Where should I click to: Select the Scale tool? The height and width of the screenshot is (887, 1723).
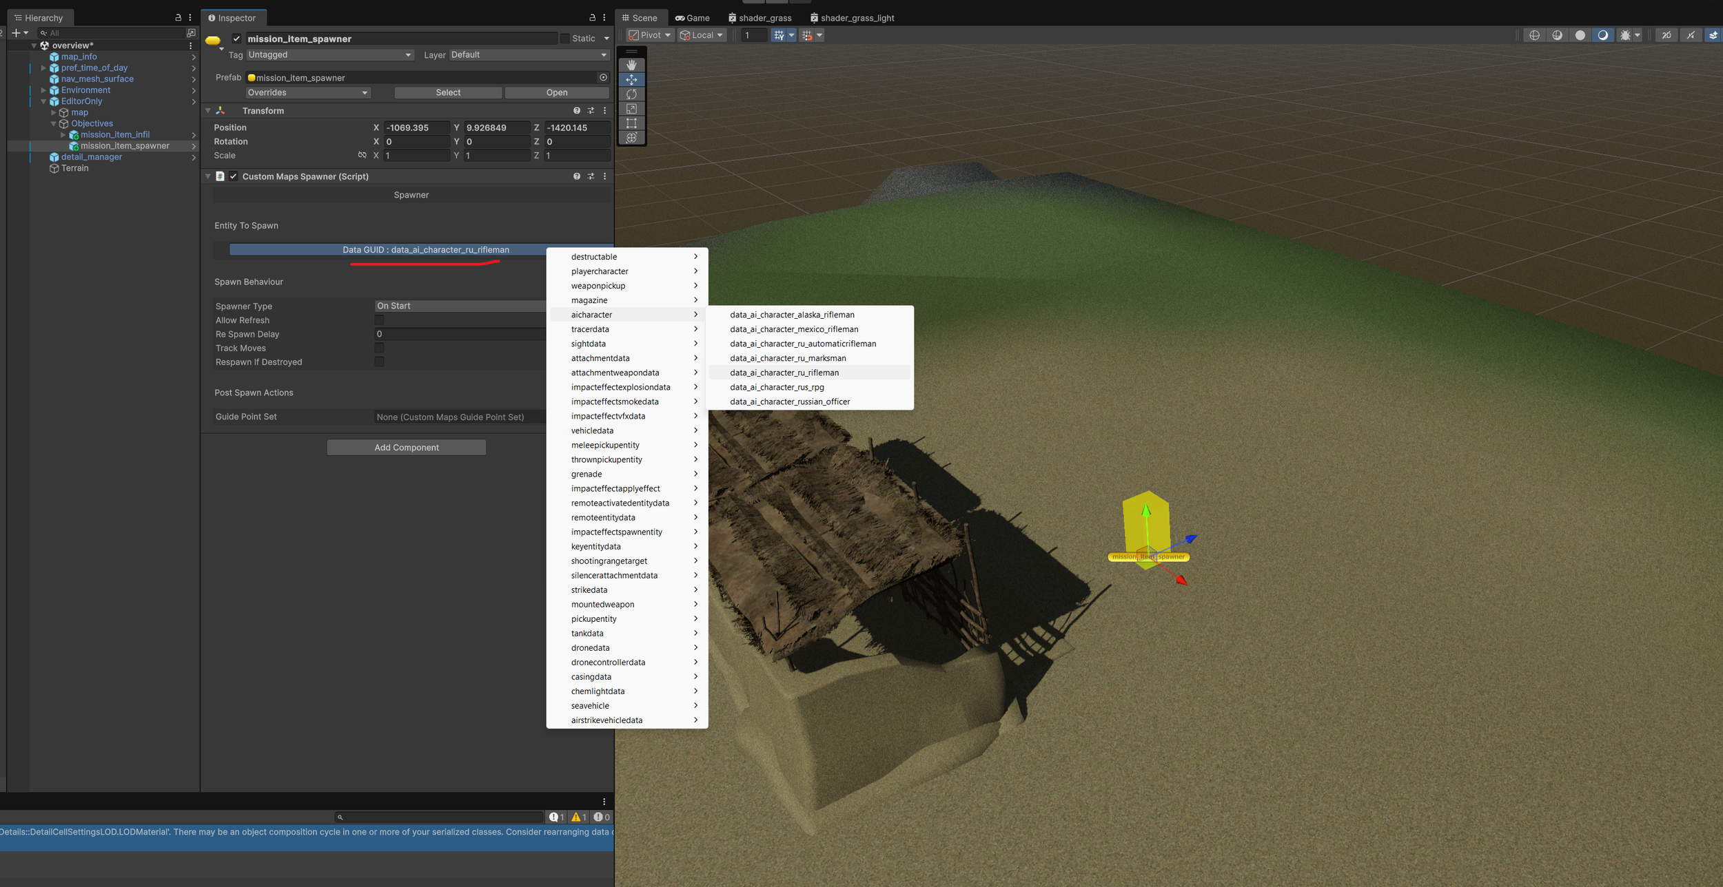[x=631, y=109]
